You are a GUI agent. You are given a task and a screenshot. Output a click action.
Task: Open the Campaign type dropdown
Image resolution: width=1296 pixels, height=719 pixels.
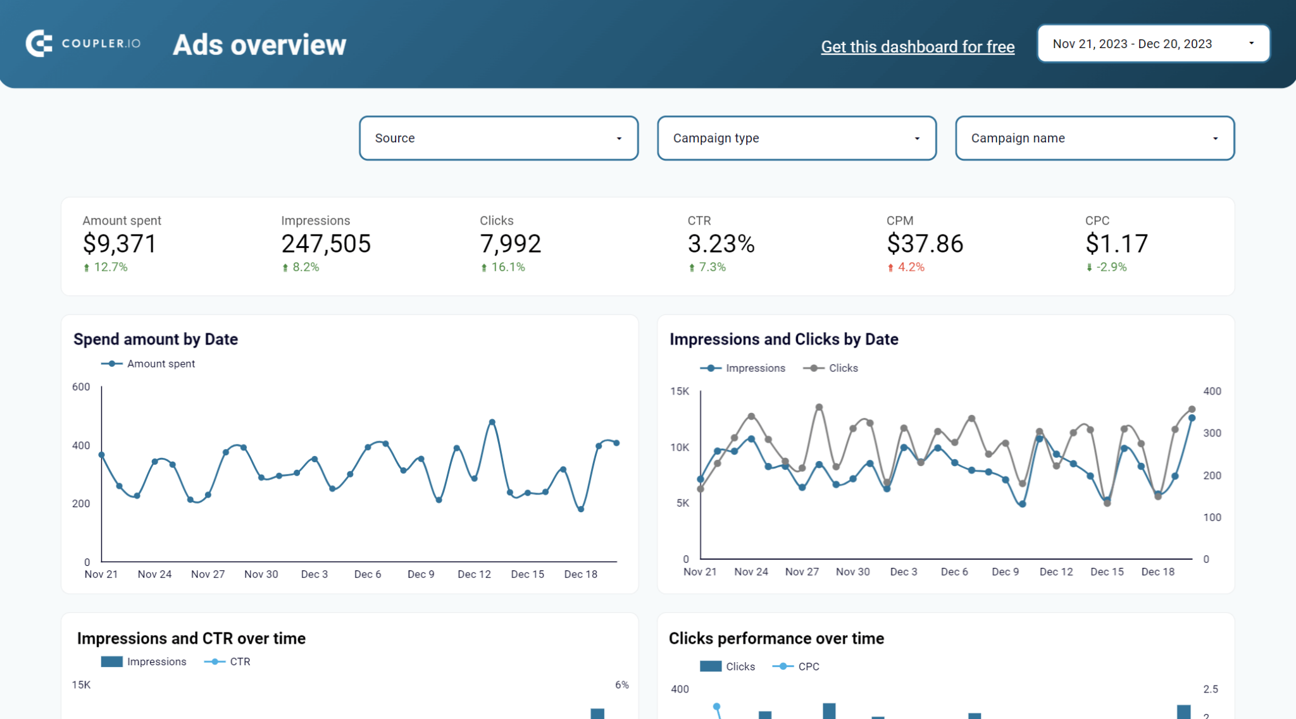click(796, 138)
